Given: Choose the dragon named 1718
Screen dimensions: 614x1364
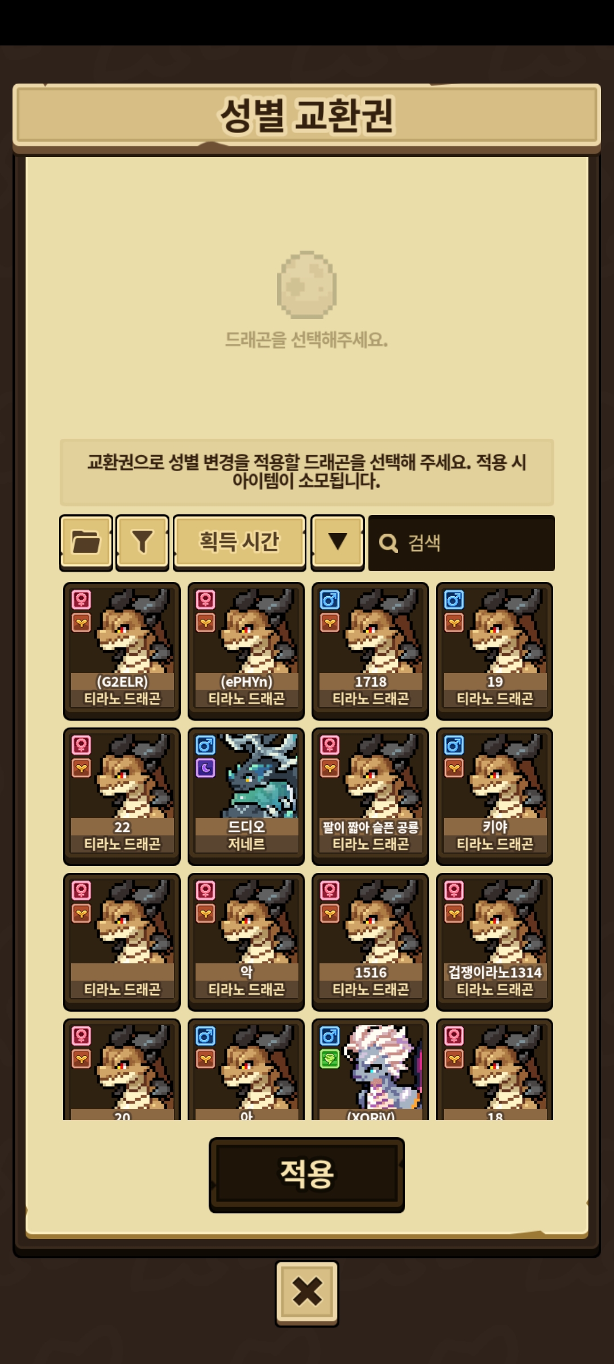Looking at the screenshot, I should pyautogui.click(x=370, y=651).
